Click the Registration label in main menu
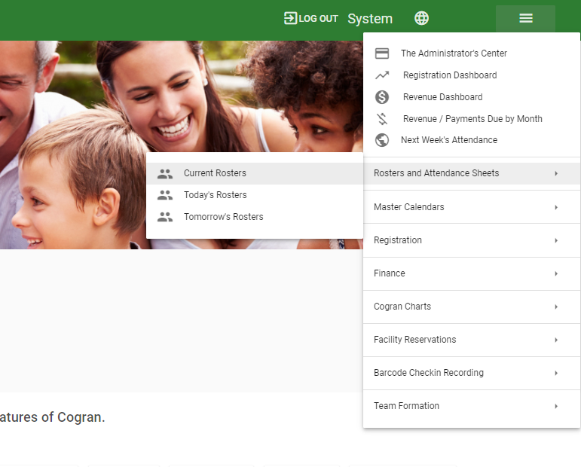 pyautogui.click(x=398, y=240)
